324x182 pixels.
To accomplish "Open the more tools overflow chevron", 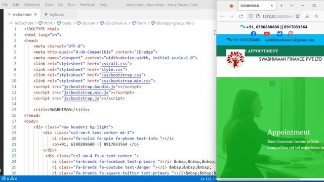I will point(316,16).
